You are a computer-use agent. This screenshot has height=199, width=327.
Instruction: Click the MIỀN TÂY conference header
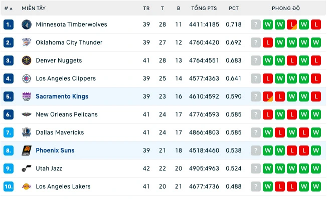point(34,8)
